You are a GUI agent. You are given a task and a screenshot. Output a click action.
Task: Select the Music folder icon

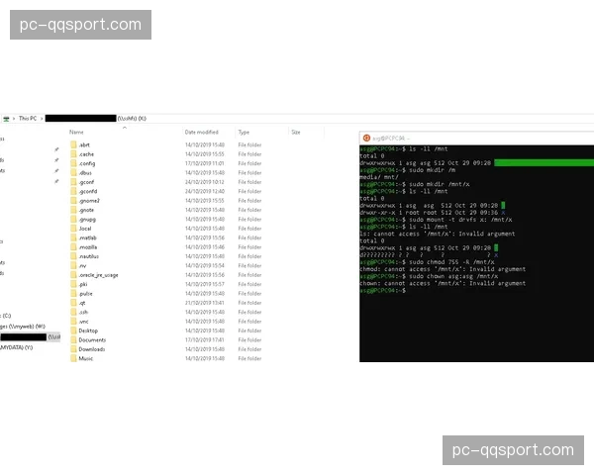[73, 358]
